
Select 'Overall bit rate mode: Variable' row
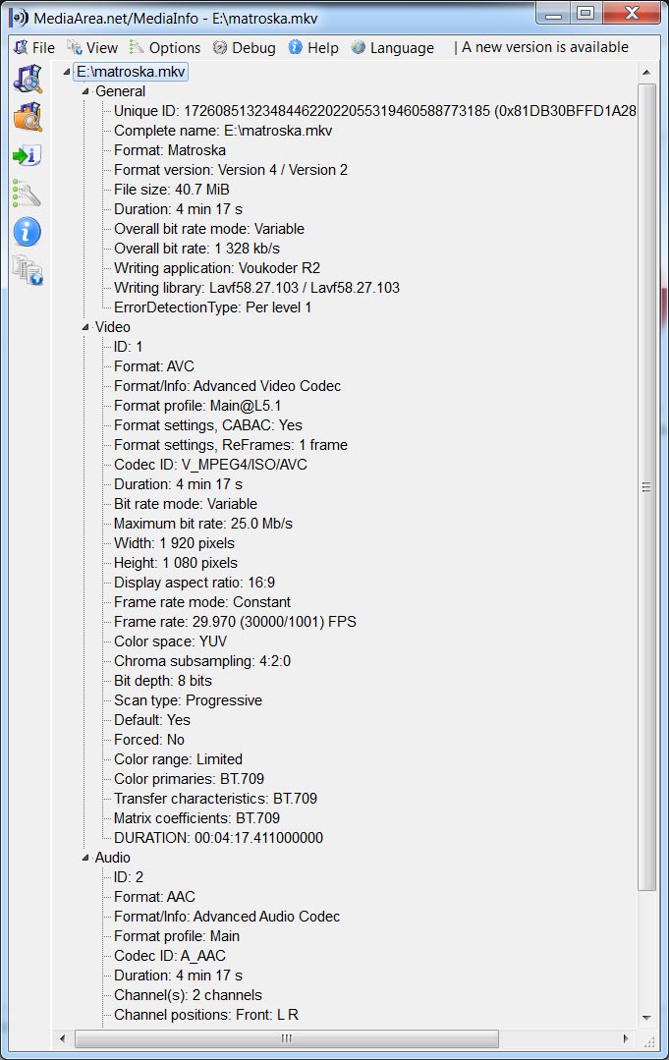click(x=209, y=229)
